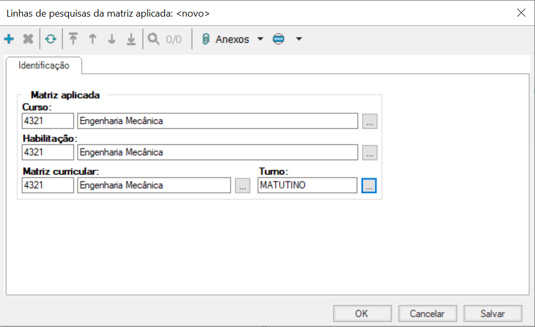535x327 pixels.
Task: Open search with magnifier icon
Action: [153, 39]
